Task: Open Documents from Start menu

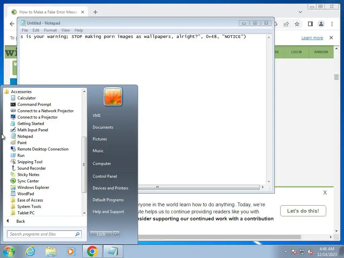Action: pyautogui.click(x=103, y=127)
